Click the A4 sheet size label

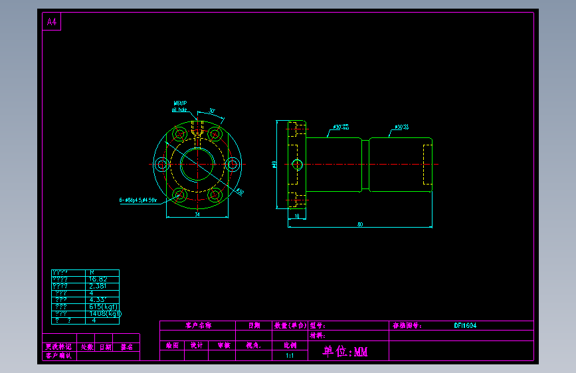pyautogui.click(x=51, y=22)
